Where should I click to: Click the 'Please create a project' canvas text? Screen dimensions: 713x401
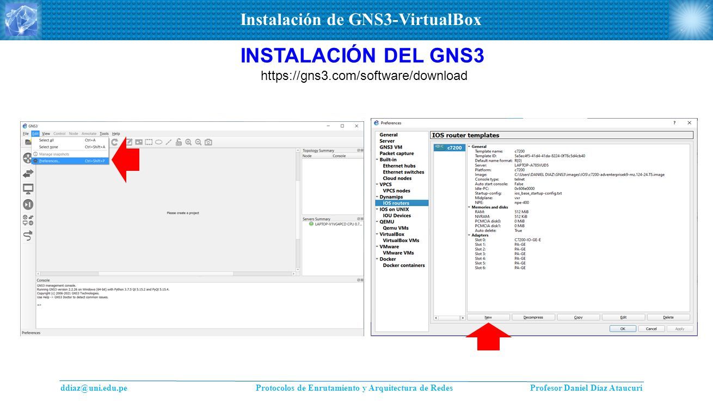[183, 213]
